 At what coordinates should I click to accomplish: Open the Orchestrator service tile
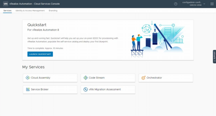[x=166, y=78]
